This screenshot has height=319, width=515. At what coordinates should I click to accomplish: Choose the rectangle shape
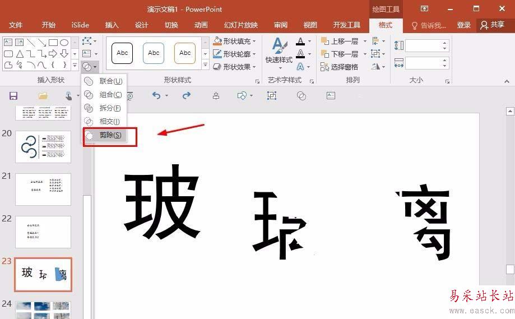pyautogui.click(x=53, y=43)
